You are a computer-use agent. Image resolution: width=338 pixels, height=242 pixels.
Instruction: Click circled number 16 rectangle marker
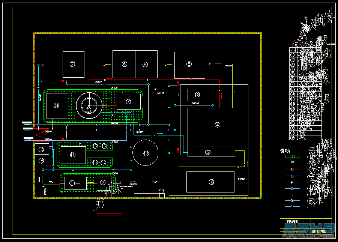coord(211,182)
